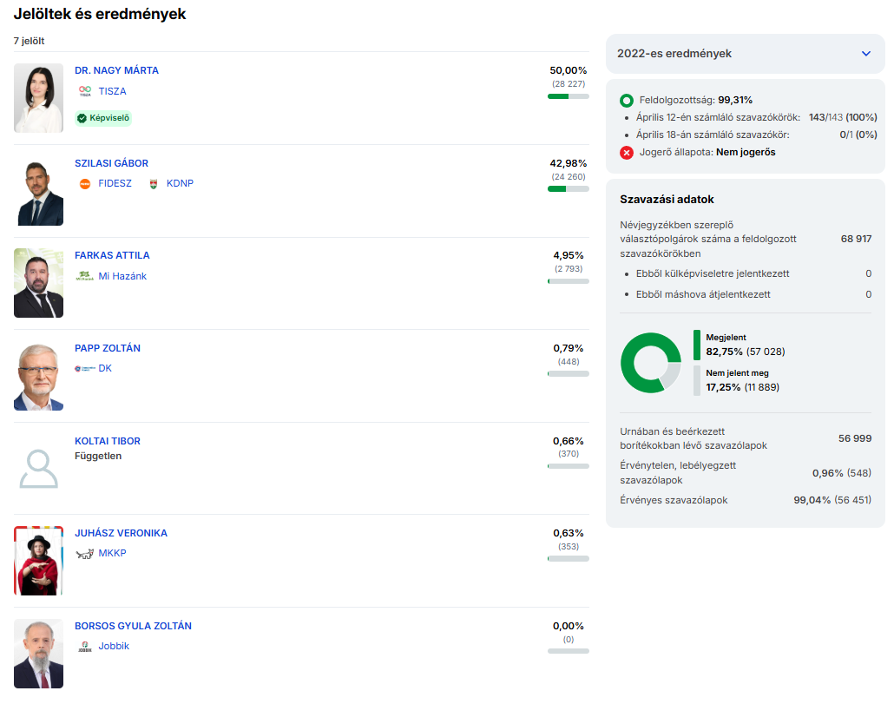The image size is (894, 704).
Task: Select the Képviselő badge
Action: pyautogui.click(x=103, y=118)
